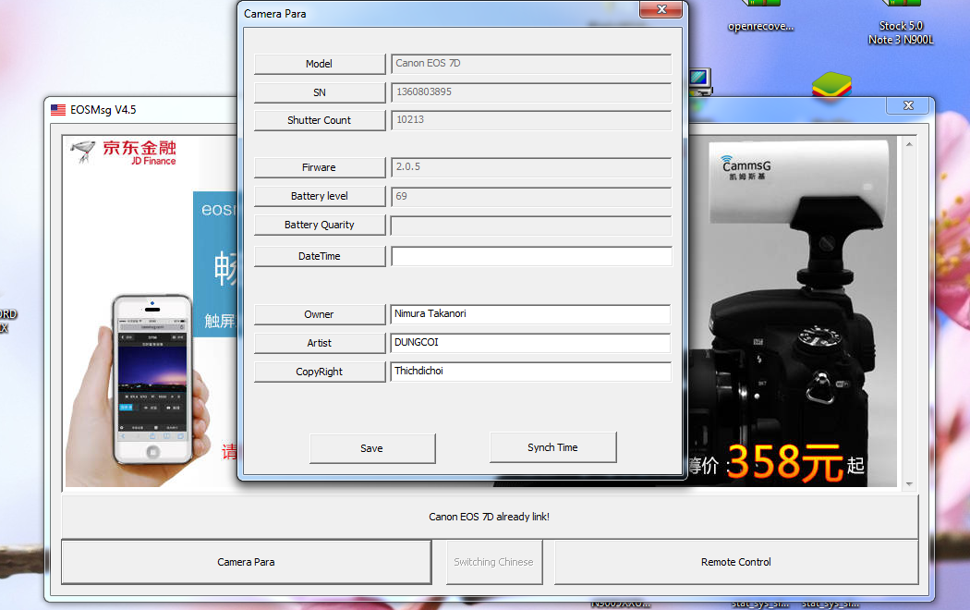Click the Battery Quarity label button
Screen dimensions: 970x610
pos(320,225)
